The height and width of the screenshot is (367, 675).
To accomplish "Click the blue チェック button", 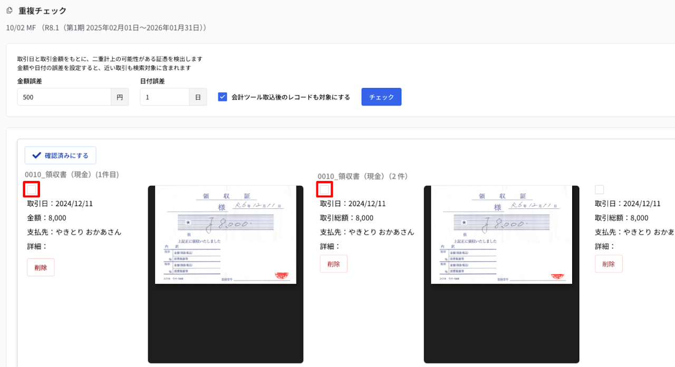I will click(x=381, y=97).
